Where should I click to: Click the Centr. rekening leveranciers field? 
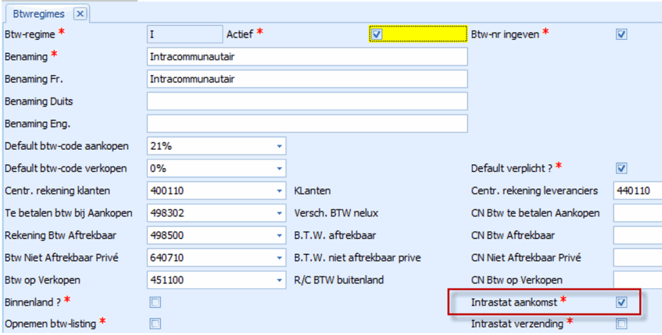tap(637, 191)
